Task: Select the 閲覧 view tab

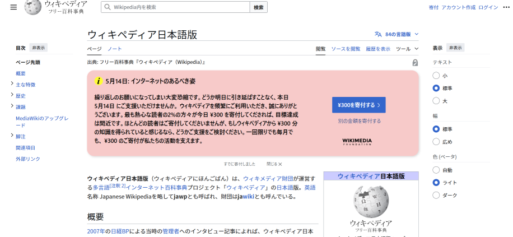Action: [320, 49]
